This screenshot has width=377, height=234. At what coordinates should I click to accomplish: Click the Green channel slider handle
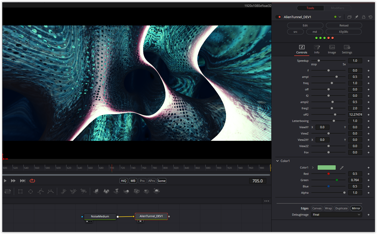(x=337, y=180)
